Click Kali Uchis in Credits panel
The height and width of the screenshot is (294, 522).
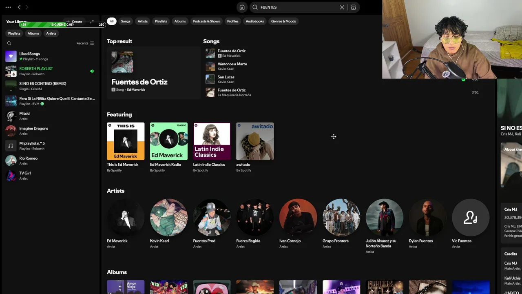512,278
